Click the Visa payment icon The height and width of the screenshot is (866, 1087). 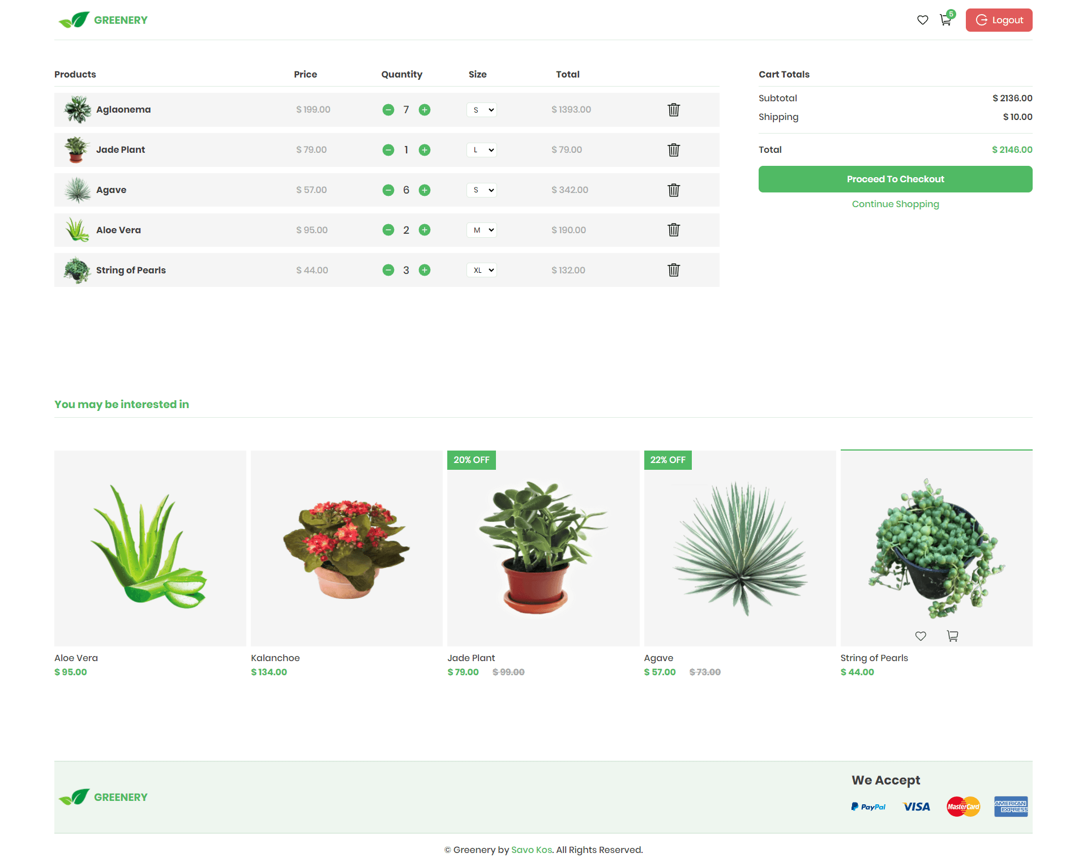coord(915,806)
